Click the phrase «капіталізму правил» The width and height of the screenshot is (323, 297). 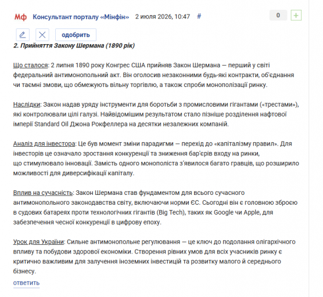tap(246, 143)
